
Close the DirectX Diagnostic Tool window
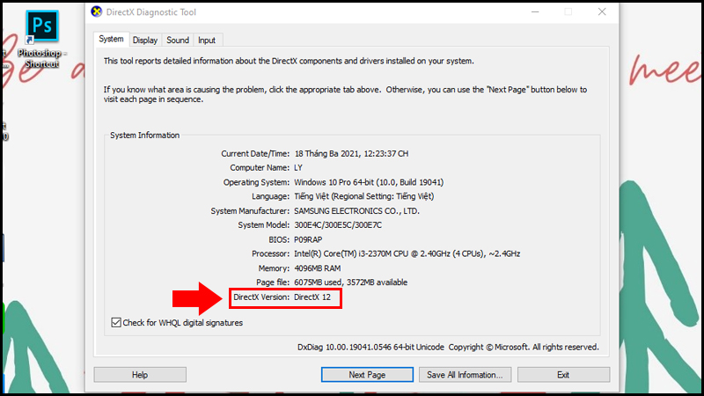602,12
